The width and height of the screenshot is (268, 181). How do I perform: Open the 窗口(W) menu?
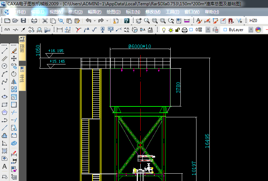coord(192,12)
